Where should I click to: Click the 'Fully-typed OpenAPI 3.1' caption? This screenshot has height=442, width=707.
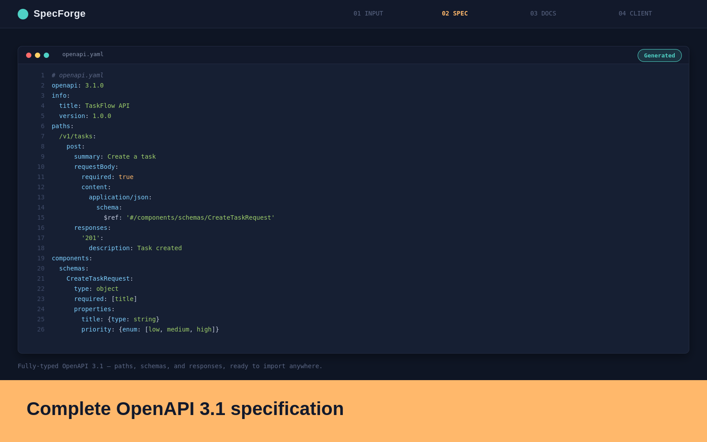170,366
